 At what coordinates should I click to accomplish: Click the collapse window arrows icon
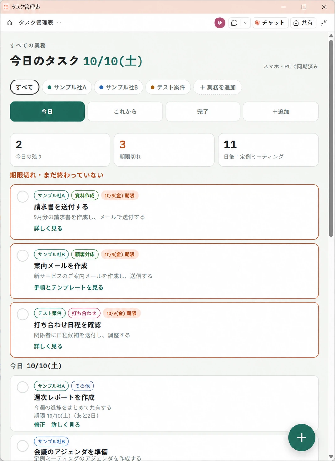coord(324,23)
